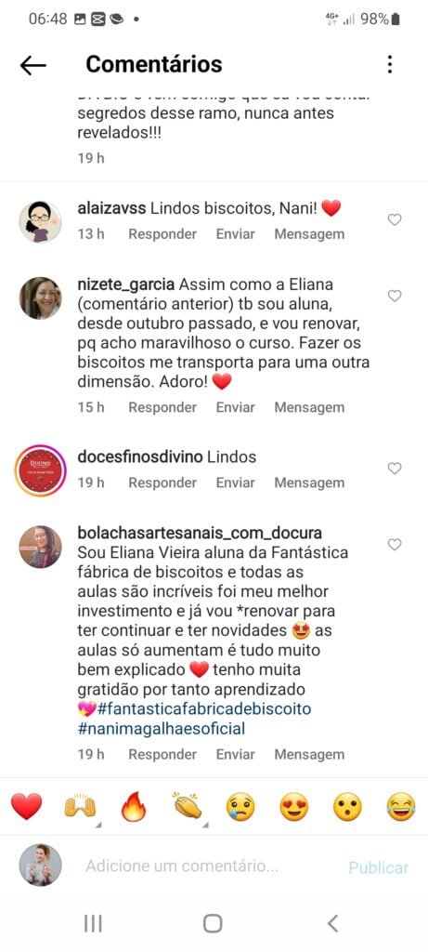Open docesfinosdivino profile picture story
Screen dimensions: 428x952
pos(41,470)
